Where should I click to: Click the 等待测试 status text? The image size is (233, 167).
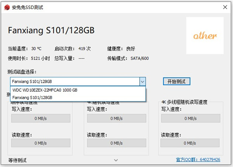(17, 160)
